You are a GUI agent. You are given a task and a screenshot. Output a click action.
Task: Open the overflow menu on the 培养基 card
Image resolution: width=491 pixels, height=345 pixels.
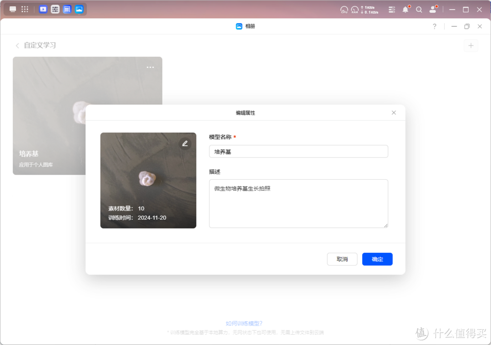click(x=150, y=67)
